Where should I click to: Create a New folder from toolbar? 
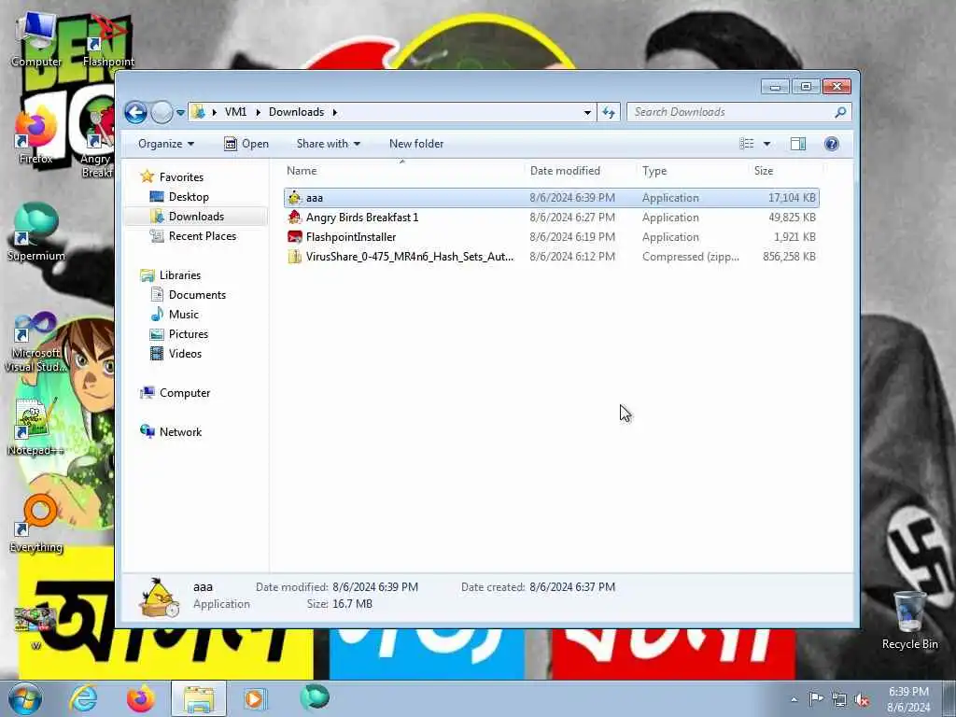pos(416,144)
